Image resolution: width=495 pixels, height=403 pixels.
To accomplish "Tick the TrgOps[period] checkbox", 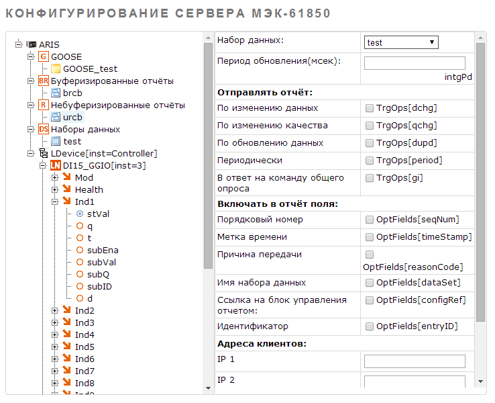I will [x=369, y=161].
